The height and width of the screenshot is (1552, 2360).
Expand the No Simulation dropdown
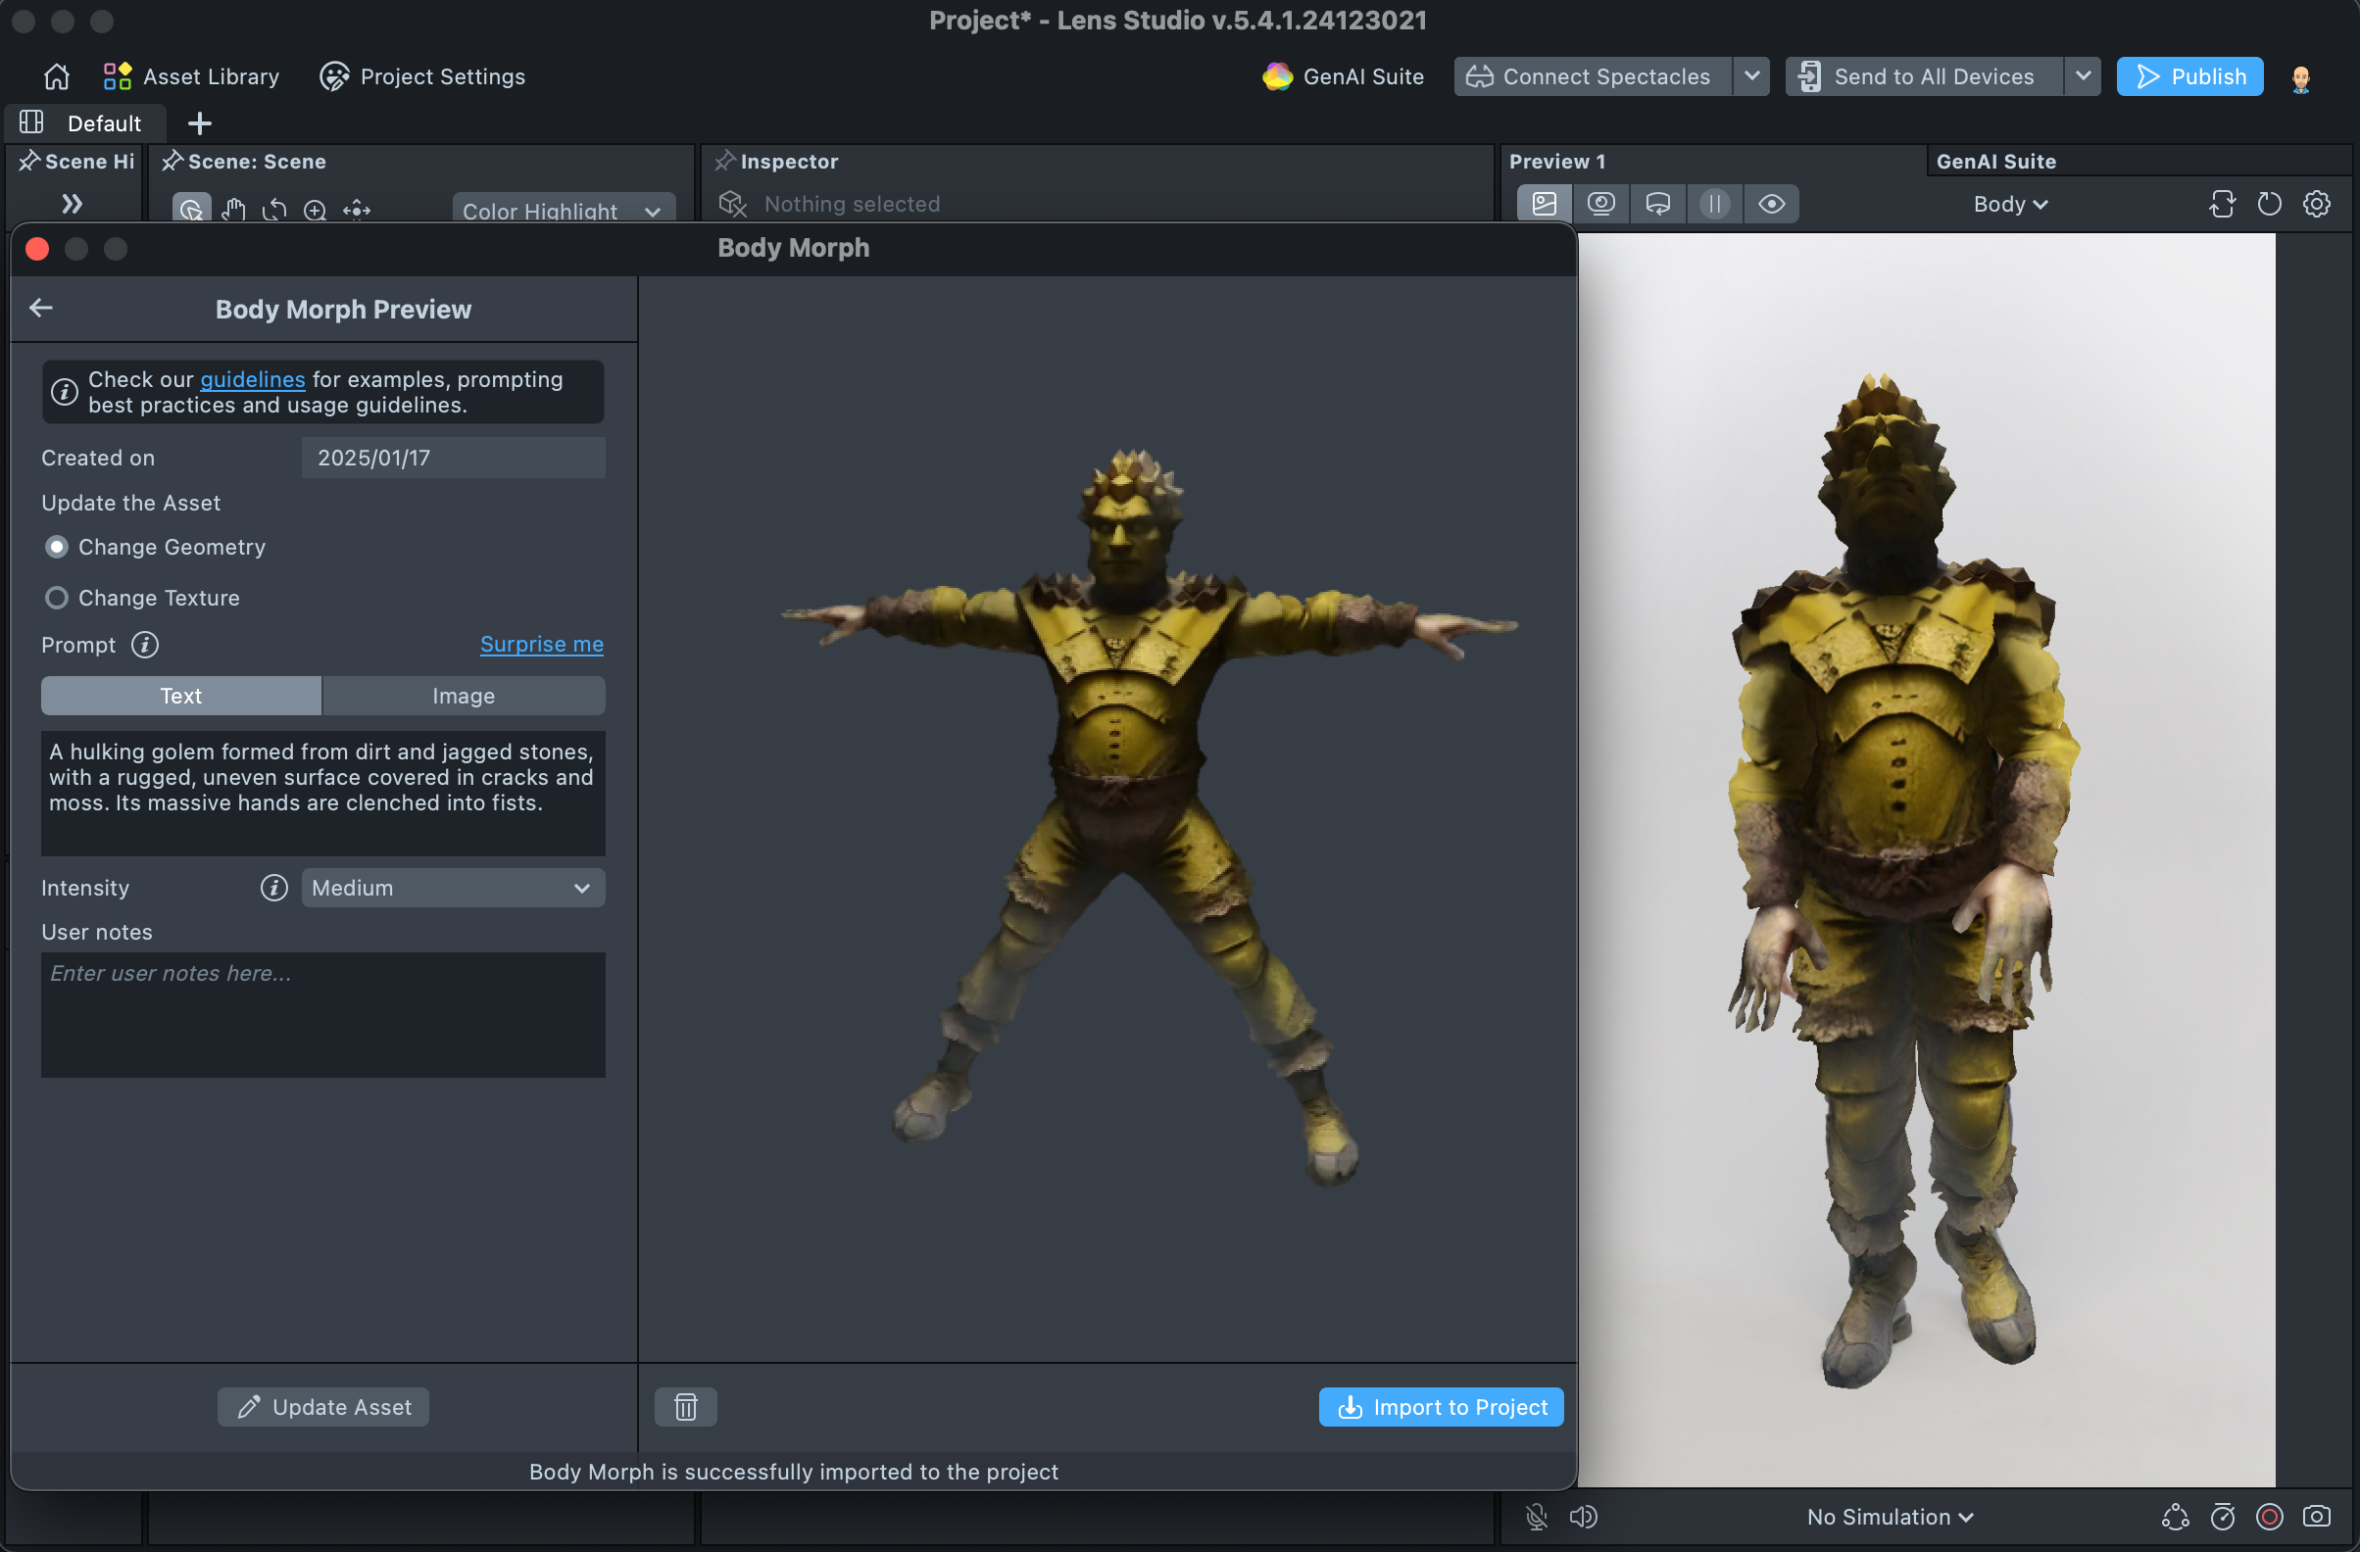click(x=1889, y=1517)
